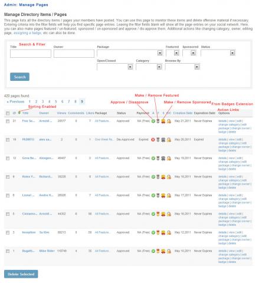The height and width of the screenshot is (283, 259).
Task: Toggle featured medal icon in Free Se... row
Action: tap(158, 121)
